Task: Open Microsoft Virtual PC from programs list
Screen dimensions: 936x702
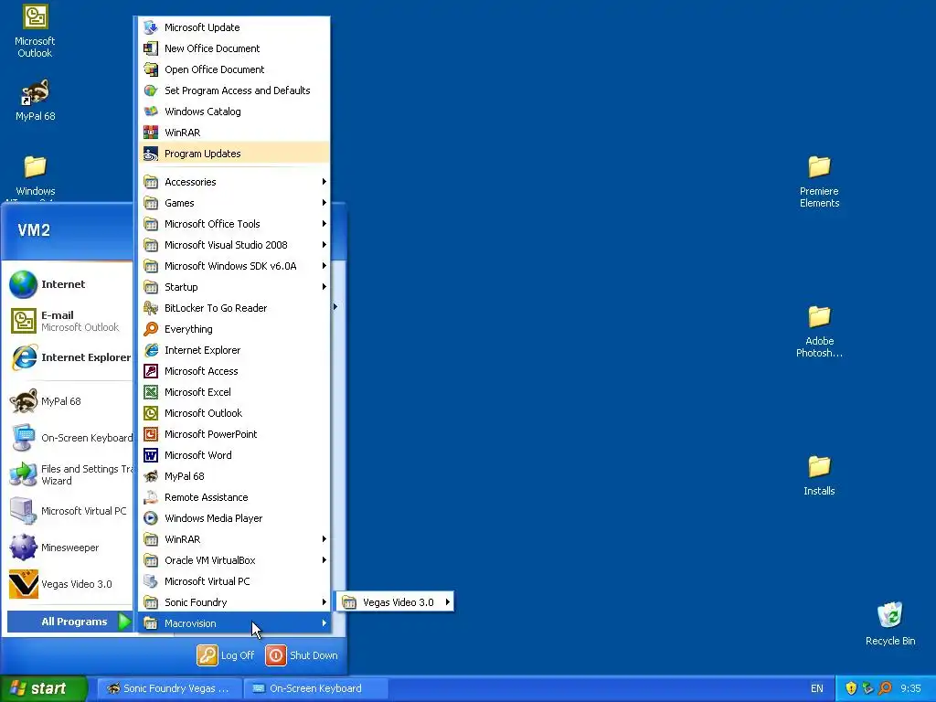Action: tap(234, 581)
